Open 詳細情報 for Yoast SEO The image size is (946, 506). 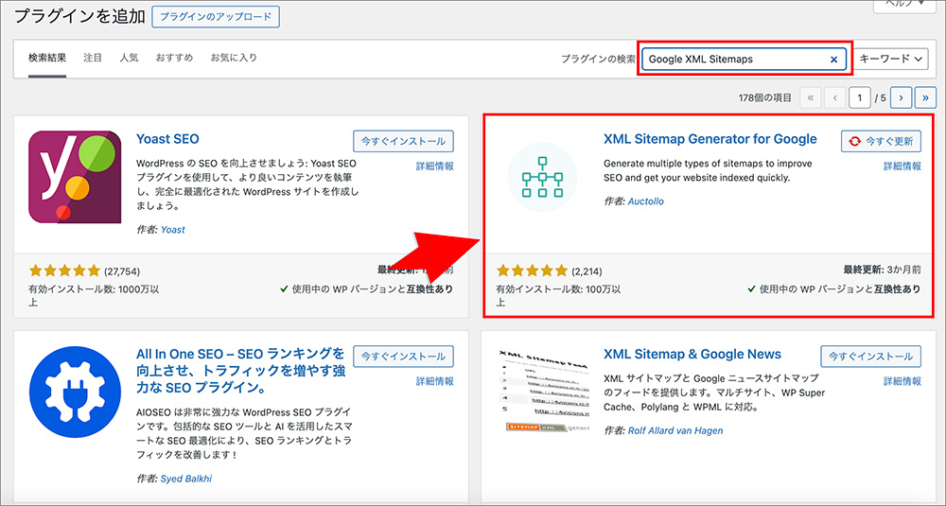pyautogui.click(x=435, y=166)
